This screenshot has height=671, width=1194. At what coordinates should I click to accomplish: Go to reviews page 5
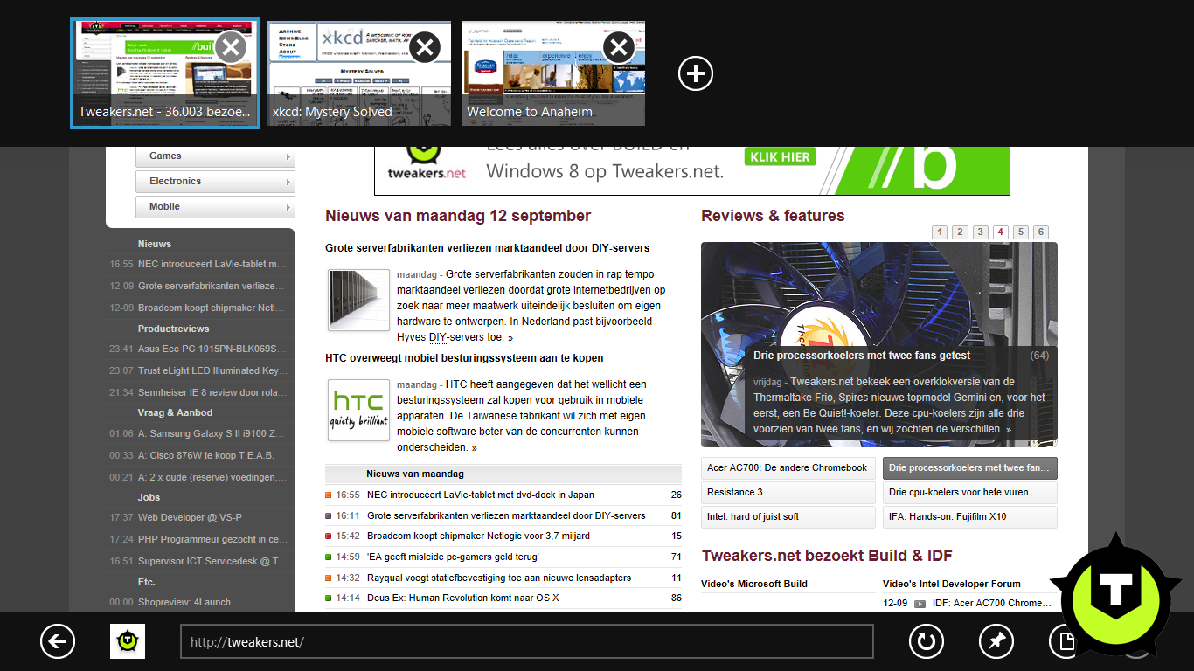point(1021,232)
